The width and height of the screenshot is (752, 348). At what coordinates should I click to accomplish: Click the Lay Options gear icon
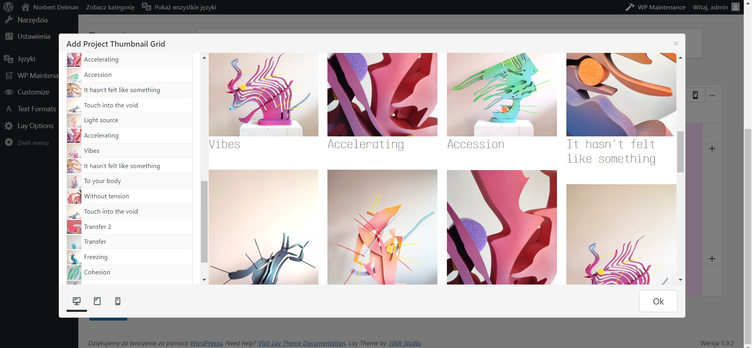[x=9, y=126]
